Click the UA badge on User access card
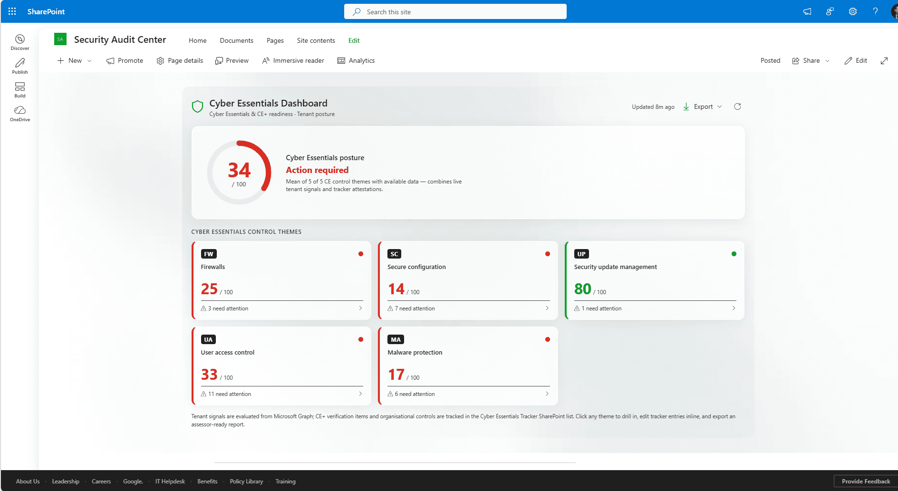Screen dimensions: 898x491 208,339
